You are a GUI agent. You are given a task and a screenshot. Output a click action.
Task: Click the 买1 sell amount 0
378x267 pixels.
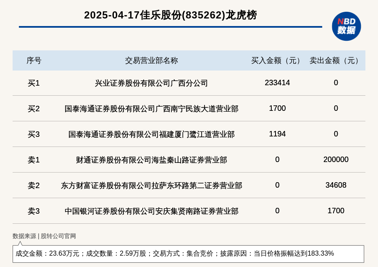click(x=336, y=83)
